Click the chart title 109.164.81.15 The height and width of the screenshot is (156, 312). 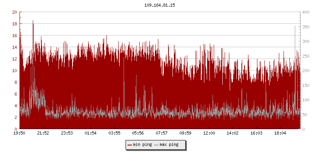pyautogui.click(x=156, y=5)
